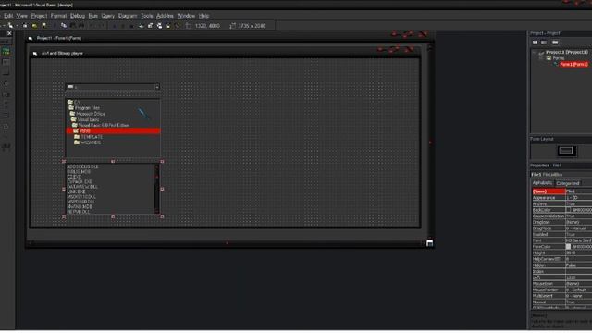Click the file list box vertical scrollbar
The image size is (592, 333).
pos(157,189)
